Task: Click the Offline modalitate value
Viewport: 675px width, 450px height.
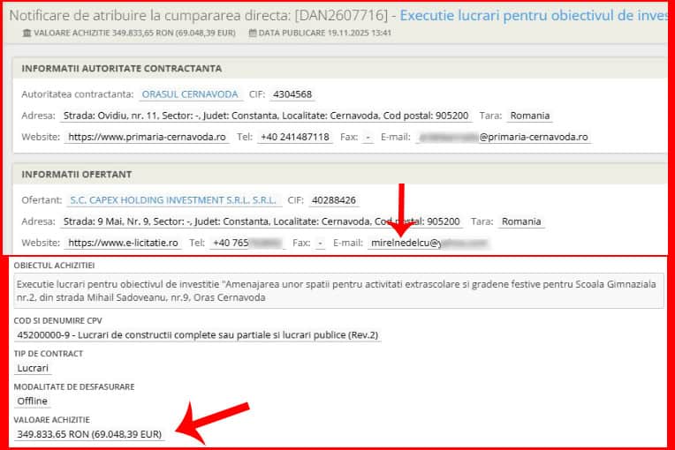Action: click(x=33, y=401)
